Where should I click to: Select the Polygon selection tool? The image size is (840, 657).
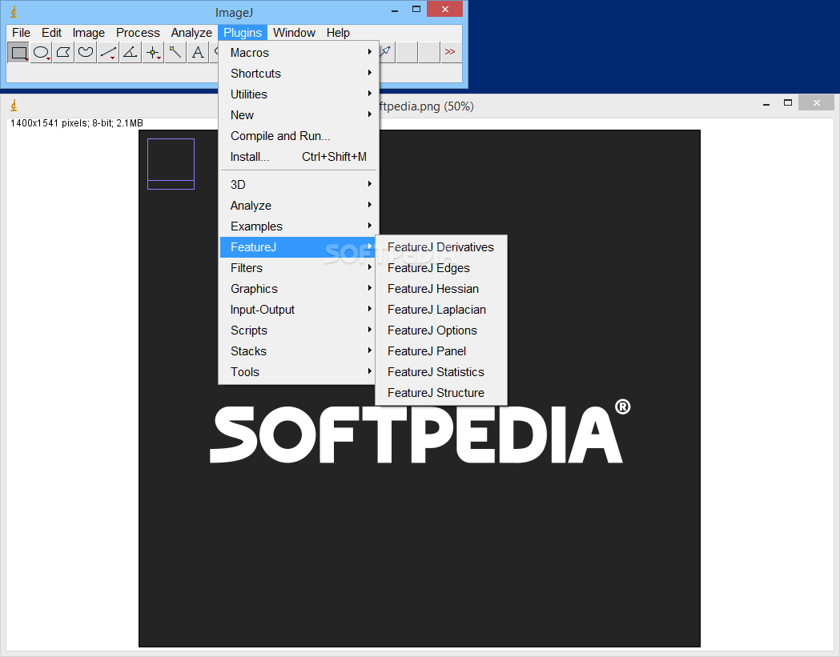coord(63,53)
